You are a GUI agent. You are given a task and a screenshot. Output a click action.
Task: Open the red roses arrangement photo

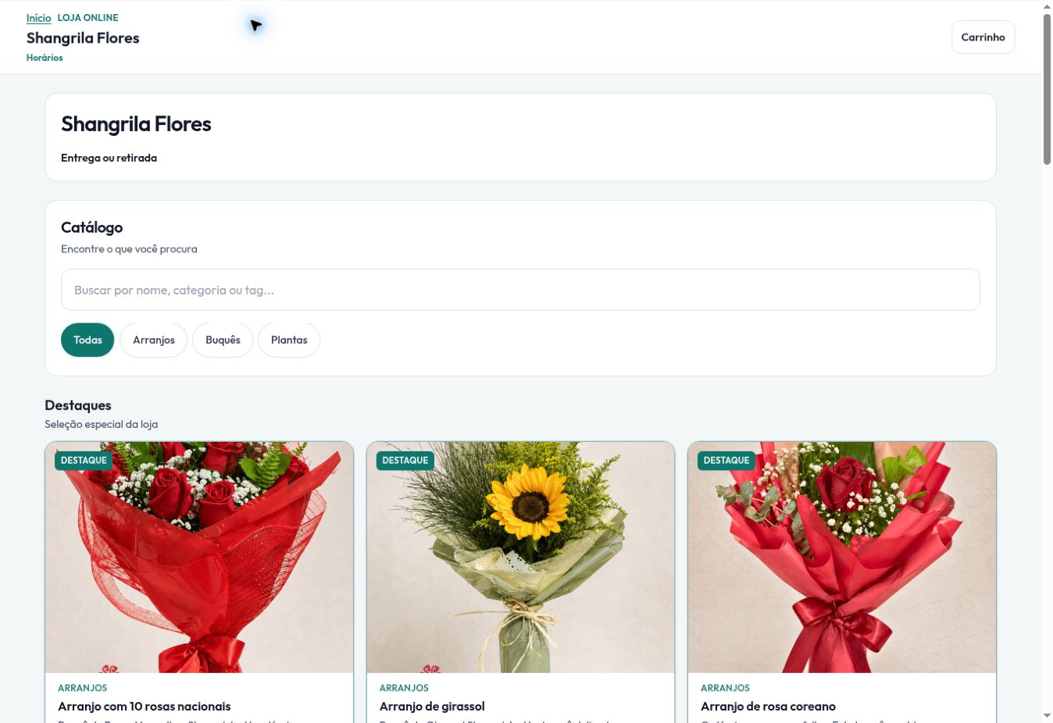[x=199, y=557]
